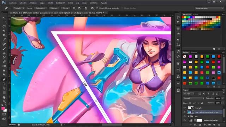This screenshot has width=226, height=127.
Task: Click the Forma button
Action: pos(65,8)
